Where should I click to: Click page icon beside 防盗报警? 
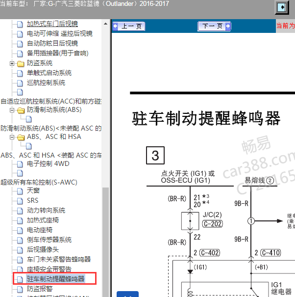(20, 289)
